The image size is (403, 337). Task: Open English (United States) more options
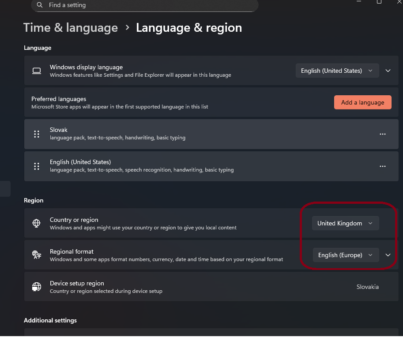[x=383, y=166]
